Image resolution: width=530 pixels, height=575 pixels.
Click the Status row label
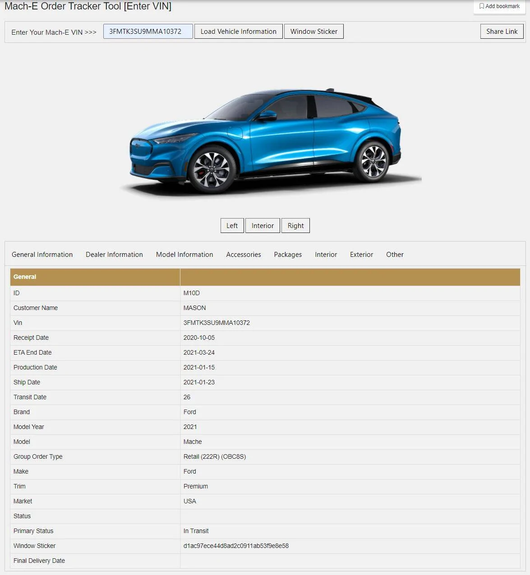(x=22, y=516)
